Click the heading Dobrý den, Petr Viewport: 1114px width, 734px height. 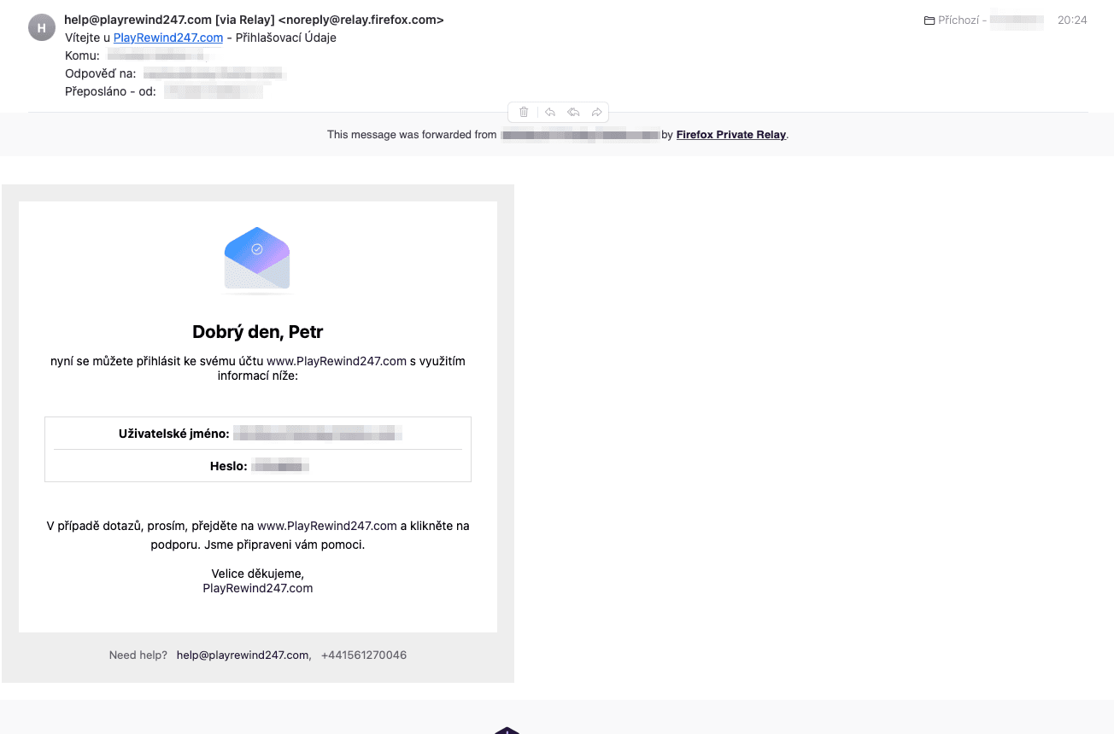(258, 332)
